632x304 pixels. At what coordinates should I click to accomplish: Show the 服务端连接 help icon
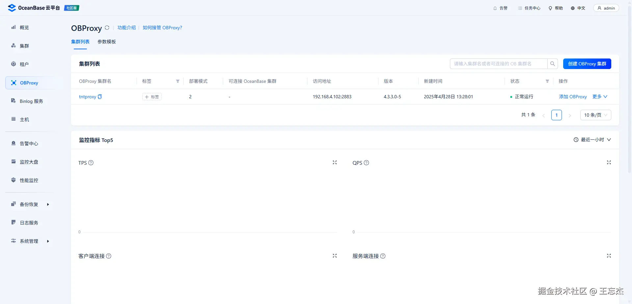(x=383, y=256)
